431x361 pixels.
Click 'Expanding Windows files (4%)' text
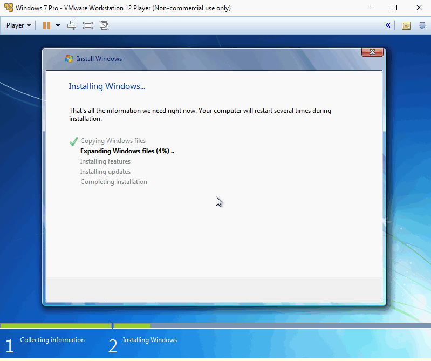(127, 151)
